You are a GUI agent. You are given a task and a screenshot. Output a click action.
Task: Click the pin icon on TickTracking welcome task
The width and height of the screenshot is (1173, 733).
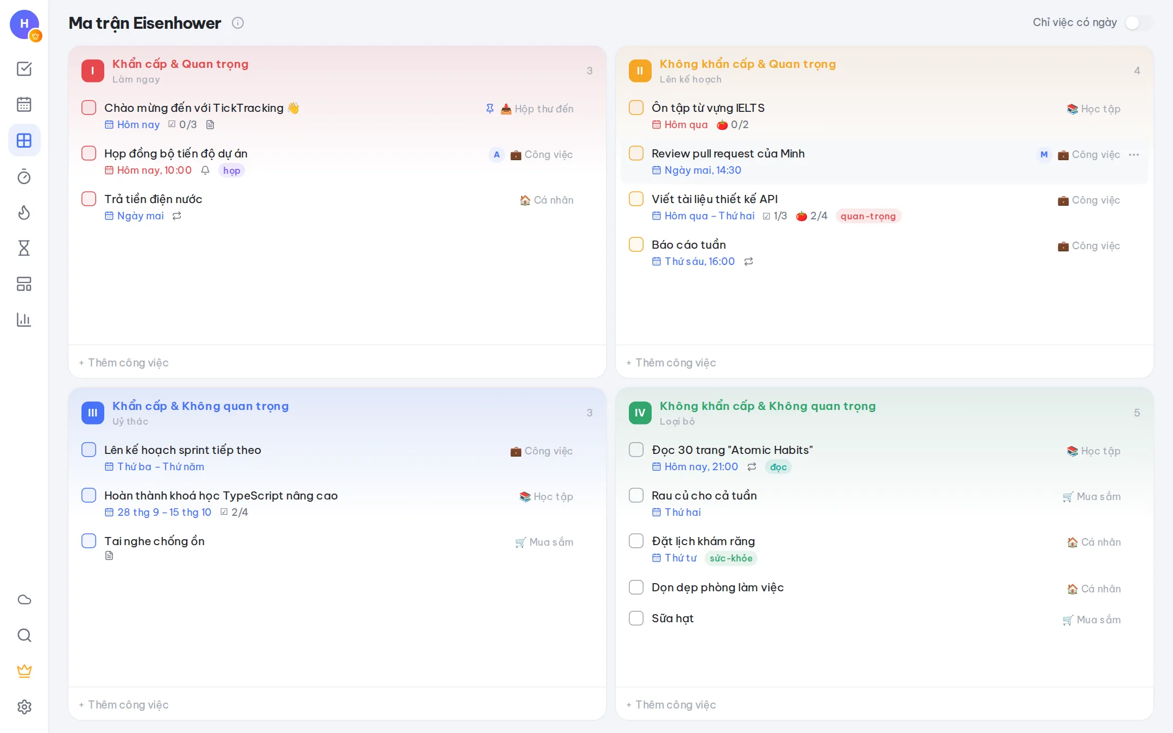pyautogui.click(x=490, y=109)
